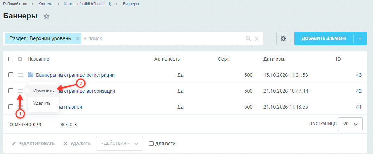Click УДАЛИТЬ button in bottom bar

pos(77,144)
